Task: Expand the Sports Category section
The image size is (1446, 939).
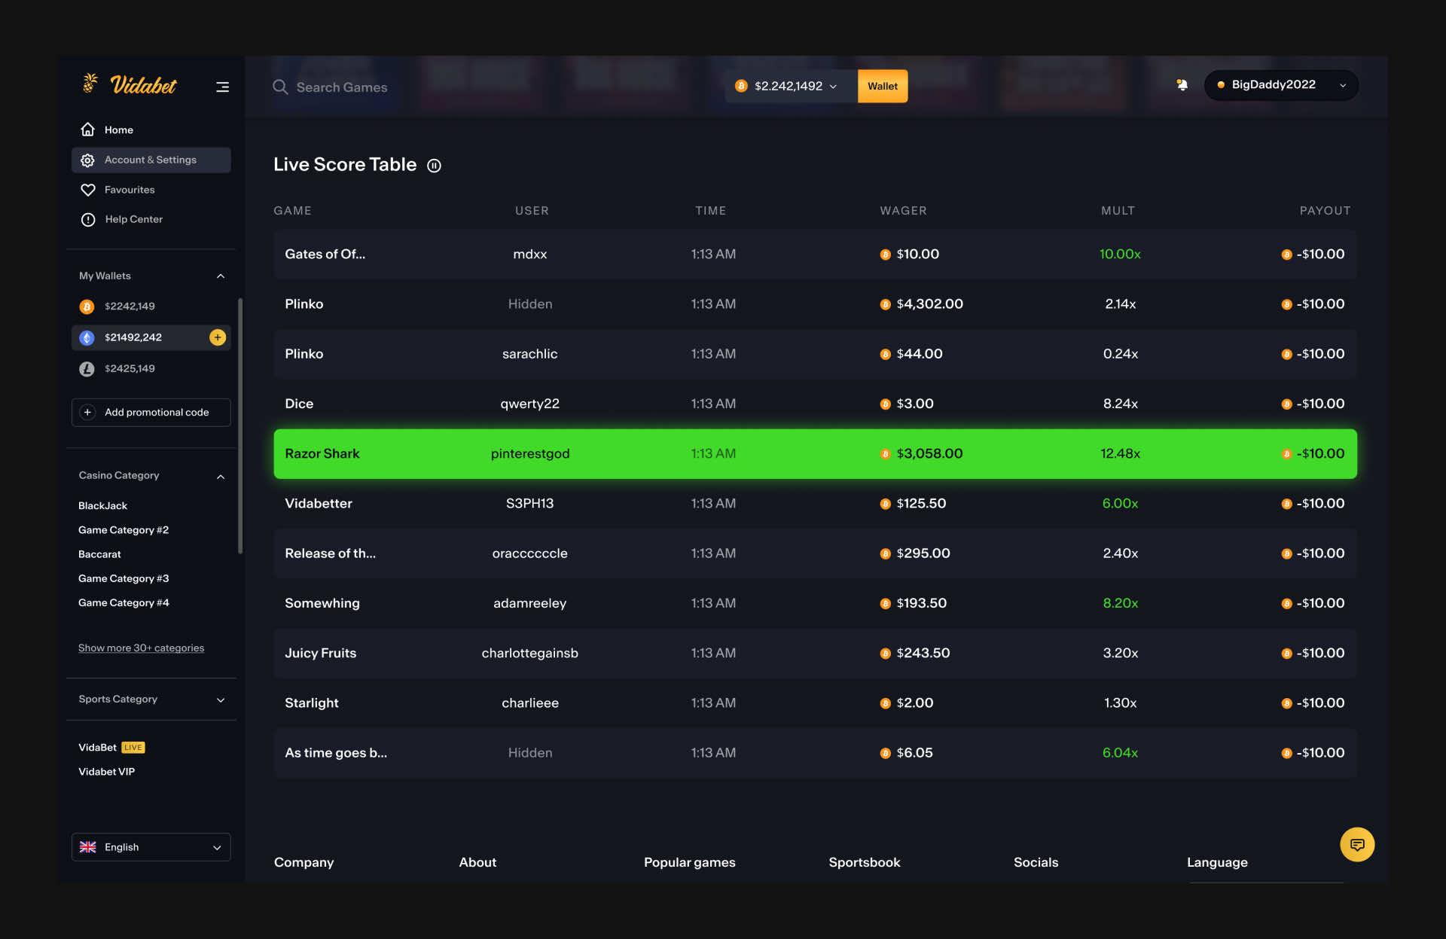Action: (221, 700)
